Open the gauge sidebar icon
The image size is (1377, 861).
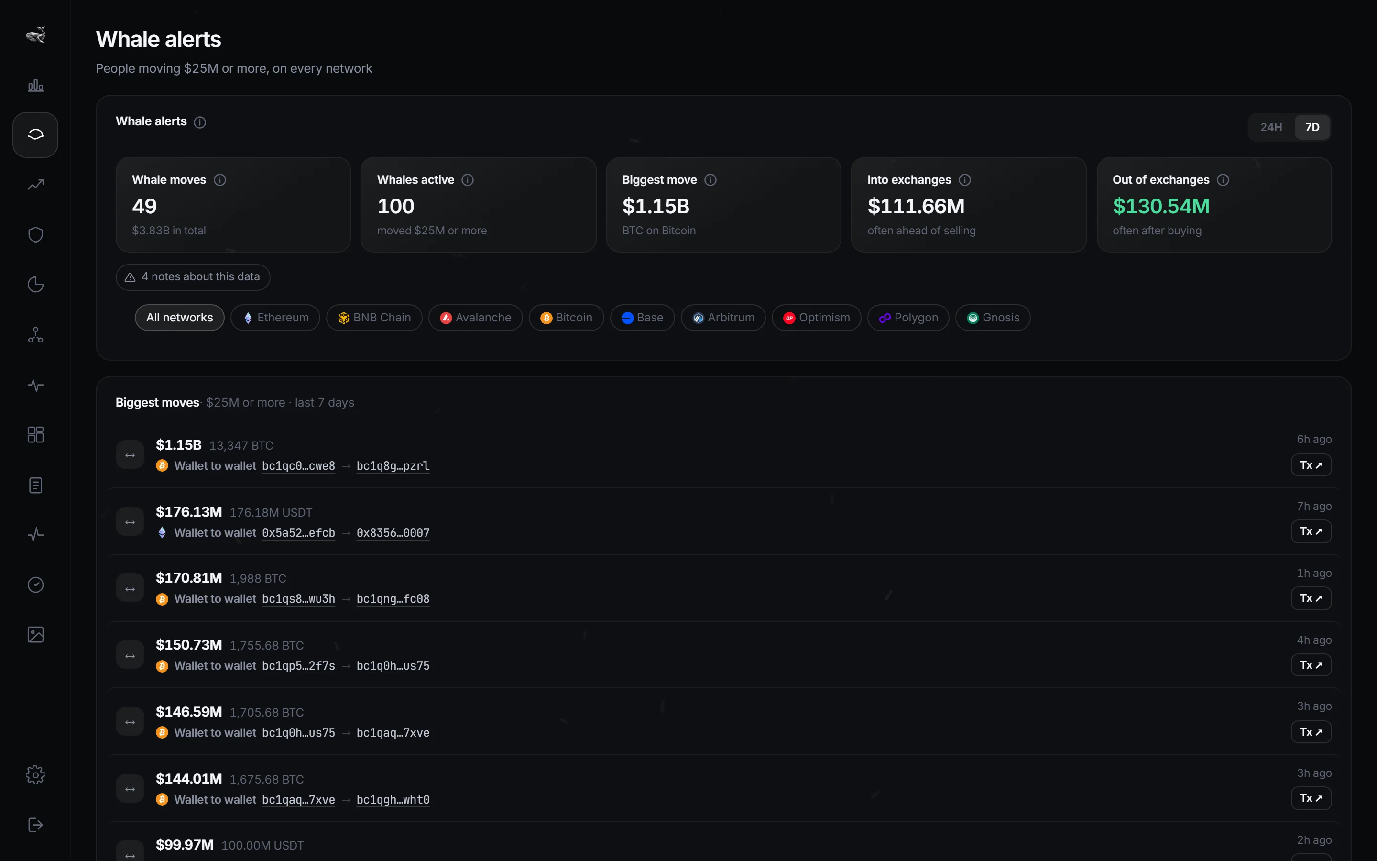pos(35,585)
